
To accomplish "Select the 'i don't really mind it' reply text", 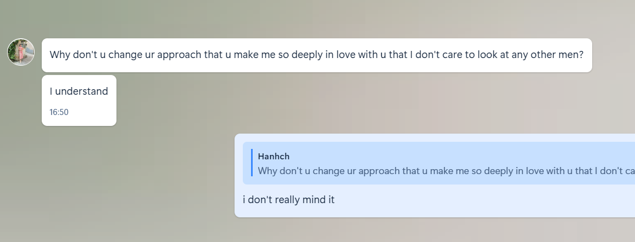I will 289,200.
